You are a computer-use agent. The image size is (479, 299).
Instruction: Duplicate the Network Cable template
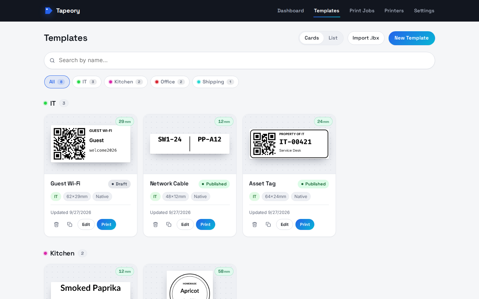pyautogui.click(x=169, y=225)
